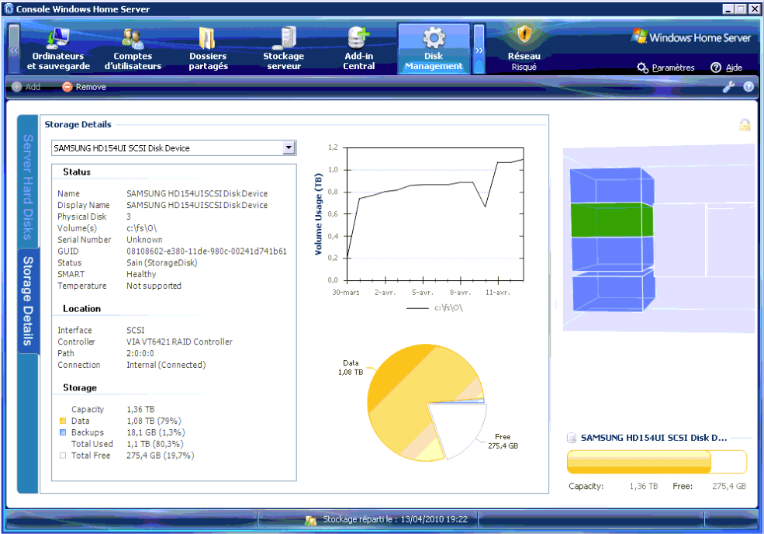The image size is (764, 534).
Task: Open Dossiers partagés folder icon
Action: [208, 38]
